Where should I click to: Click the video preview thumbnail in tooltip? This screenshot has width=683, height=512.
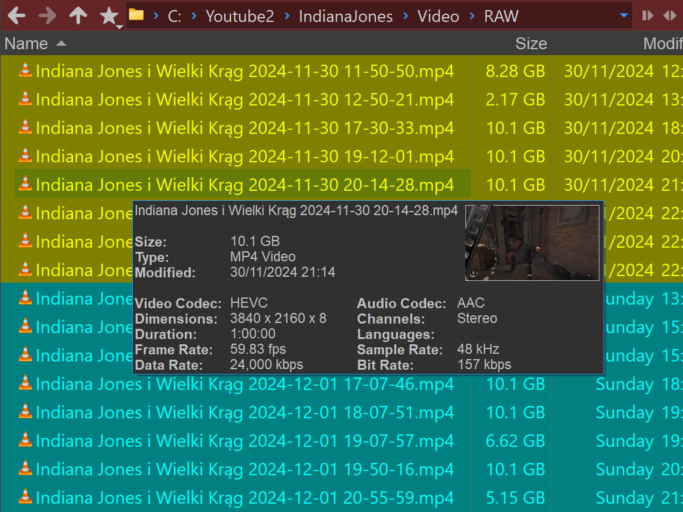click(x=532, y=242)
